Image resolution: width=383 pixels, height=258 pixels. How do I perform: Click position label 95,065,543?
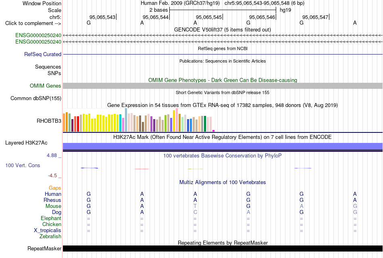(x=102, y=17)
